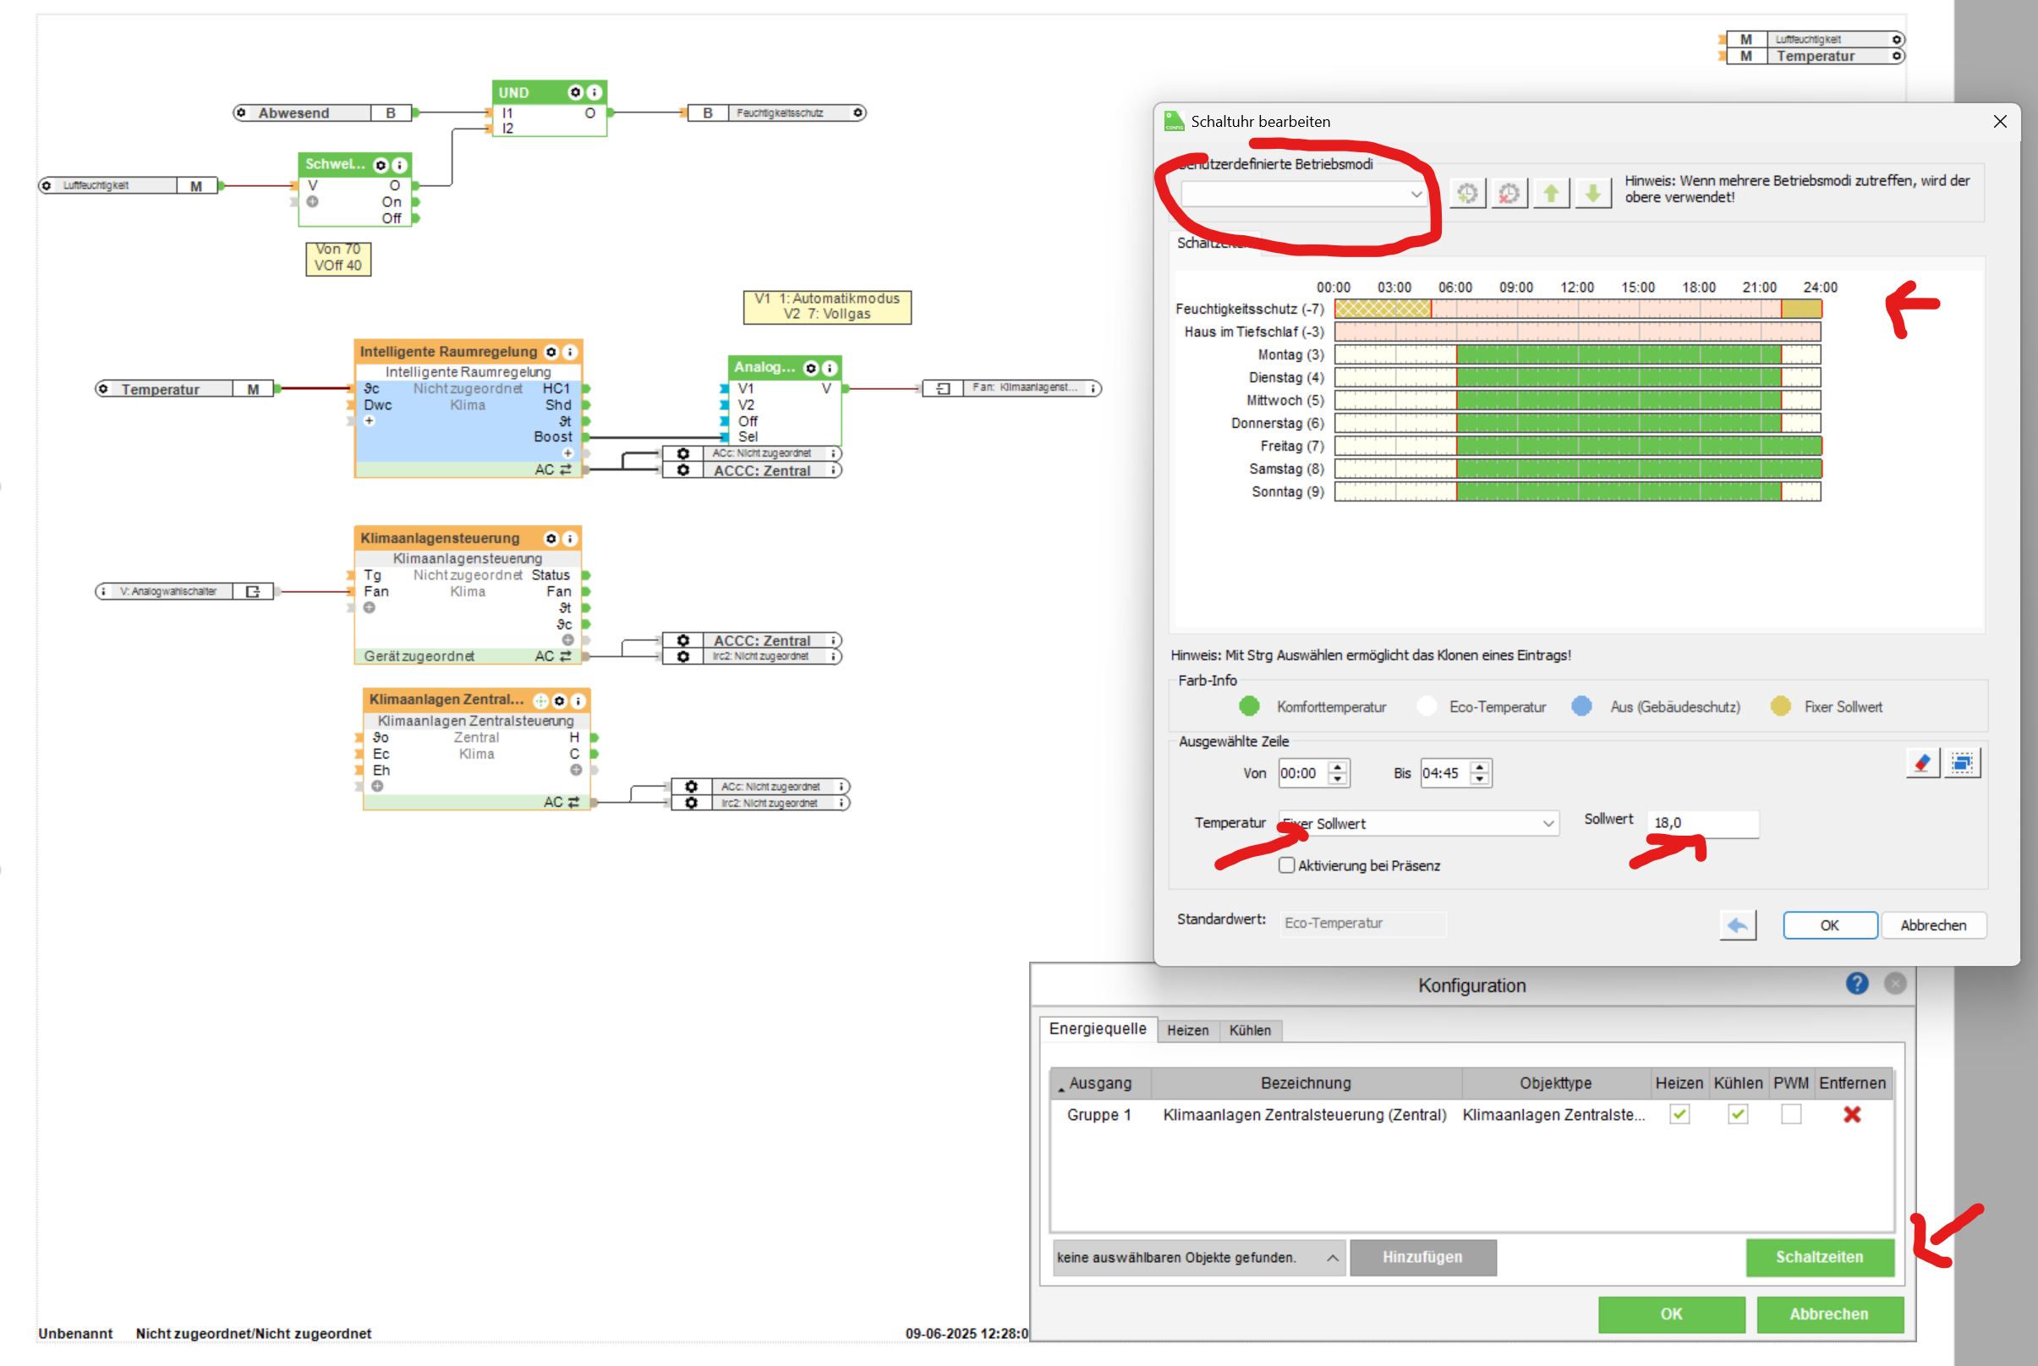Screen dimensions: 2038x1366
Task: Click the eraser icon for selected row
Action: 1922,764
